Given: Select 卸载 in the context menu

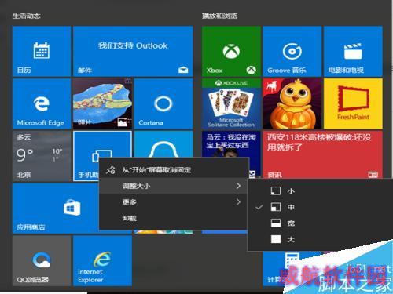Looking at the screenshot, I should (174, 218).
